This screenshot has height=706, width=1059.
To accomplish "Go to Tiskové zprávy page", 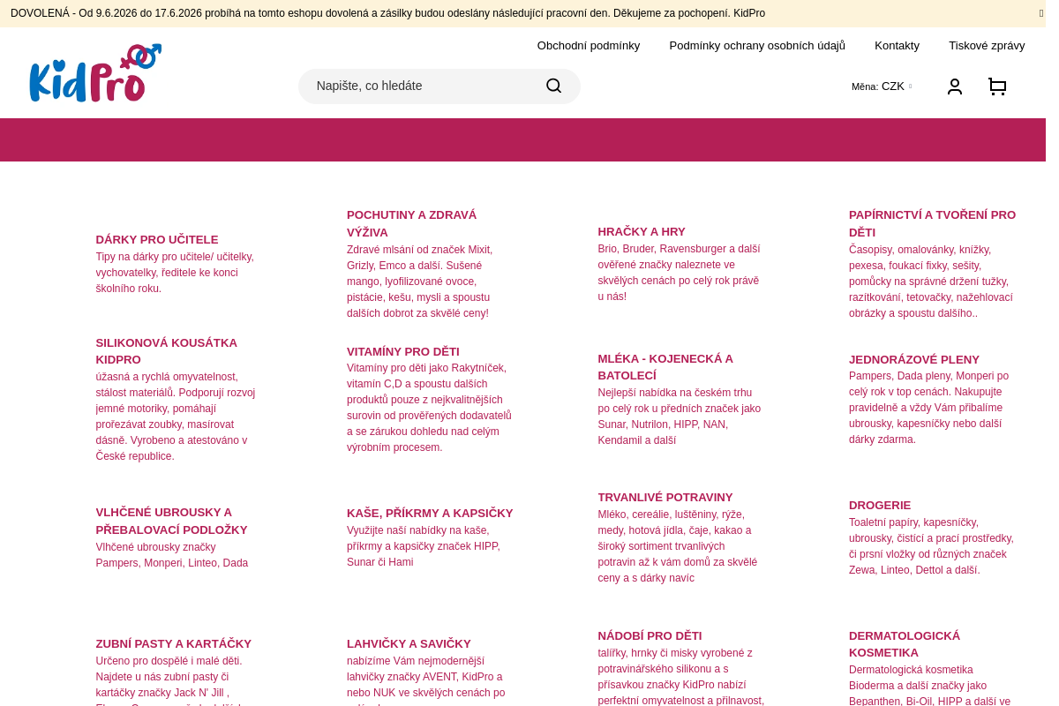I will (987, 46).
